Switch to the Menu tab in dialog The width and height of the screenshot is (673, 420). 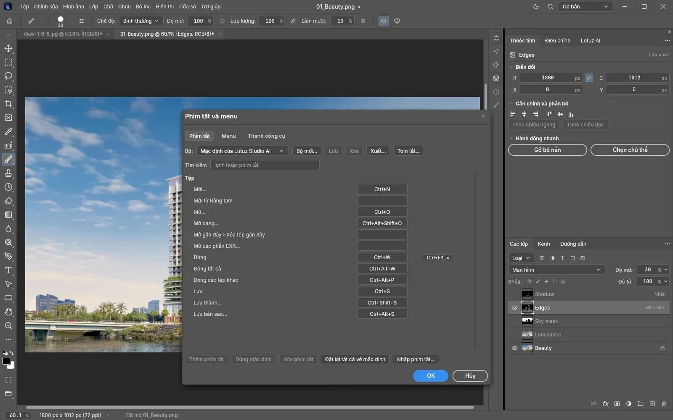(x=228, y=136)
